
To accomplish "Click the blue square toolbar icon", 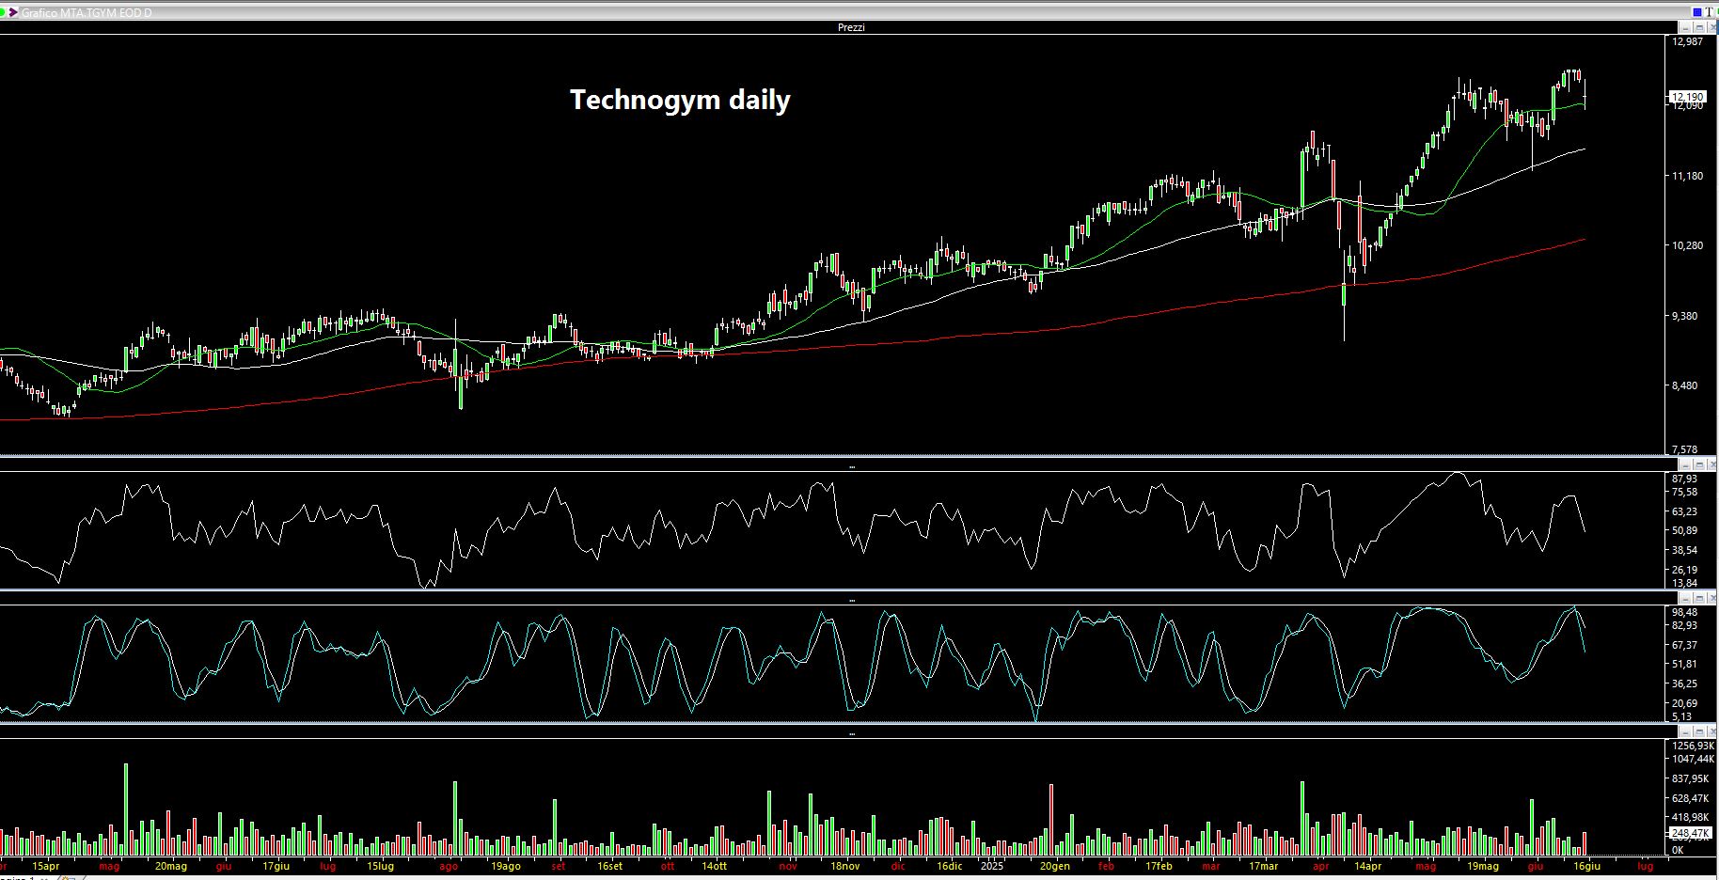I will [x=1697, y=12].
